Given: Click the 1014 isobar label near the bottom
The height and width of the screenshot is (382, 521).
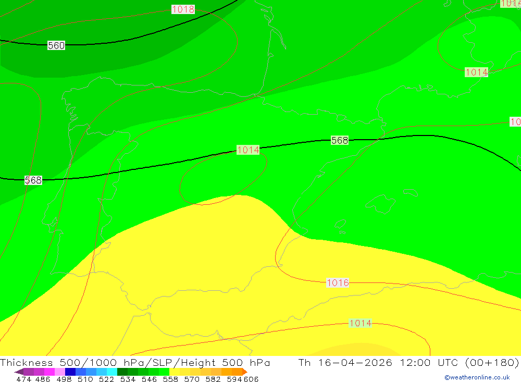Looking at the screenshot, I should (361, 323).
